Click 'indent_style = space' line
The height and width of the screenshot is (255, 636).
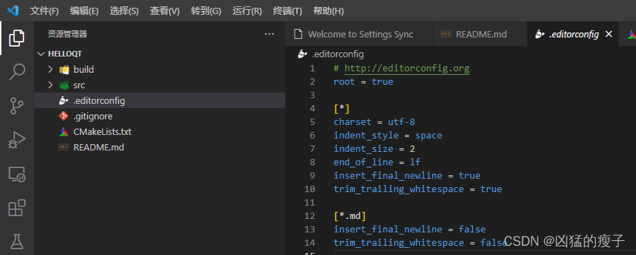pyautogui.click(x=388, y=136)
